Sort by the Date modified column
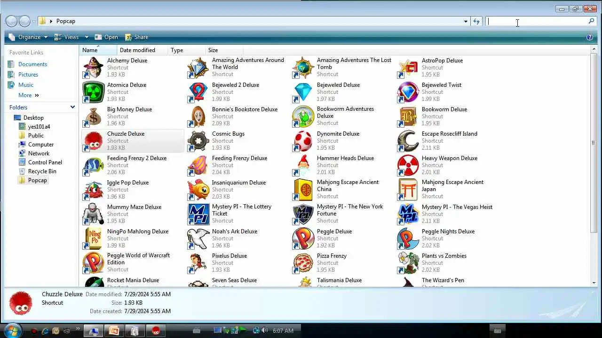602x338 pixels. point(143,50)
